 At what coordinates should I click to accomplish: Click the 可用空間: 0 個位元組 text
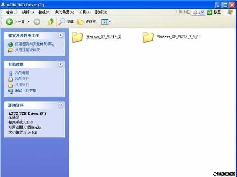[x=25, y=127]
